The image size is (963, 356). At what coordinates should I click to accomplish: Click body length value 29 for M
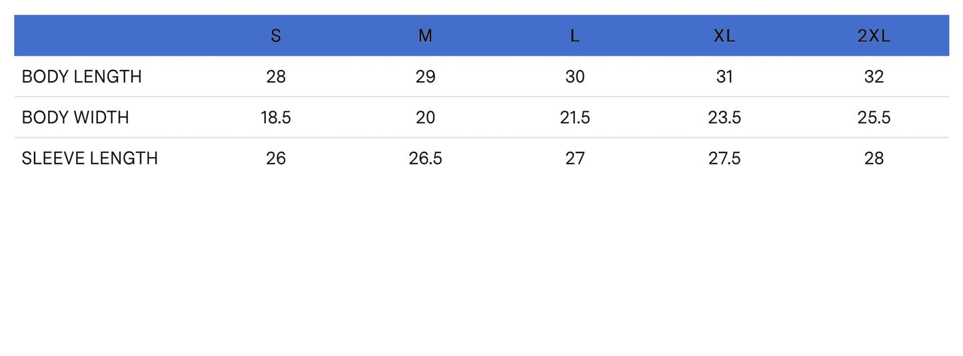425,77
